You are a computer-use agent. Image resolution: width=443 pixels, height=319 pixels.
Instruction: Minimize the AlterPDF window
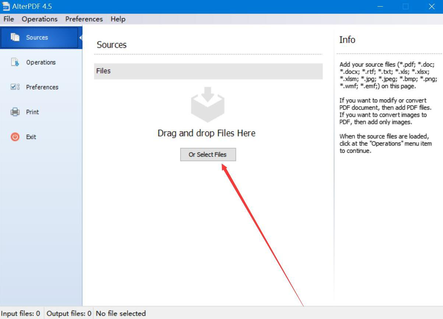(380, 7)
